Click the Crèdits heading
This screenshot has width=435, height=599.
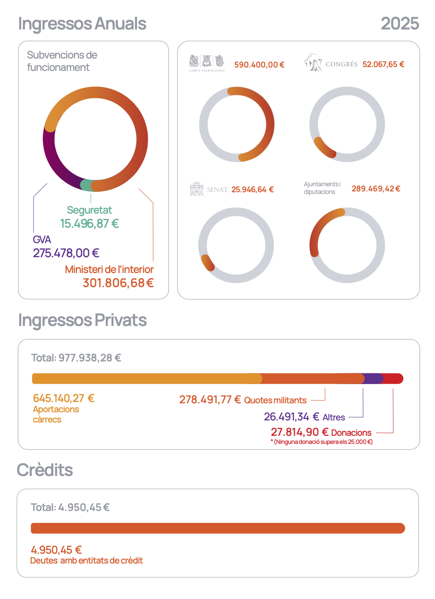(45, 470)
